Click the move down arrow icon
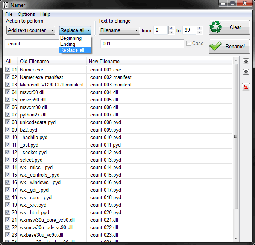 246,72
